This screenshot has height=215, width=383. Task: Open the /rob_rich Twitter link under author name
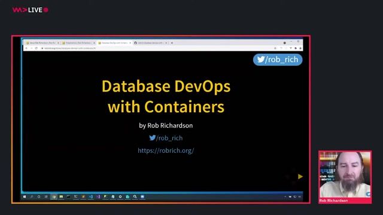point(166,138)
